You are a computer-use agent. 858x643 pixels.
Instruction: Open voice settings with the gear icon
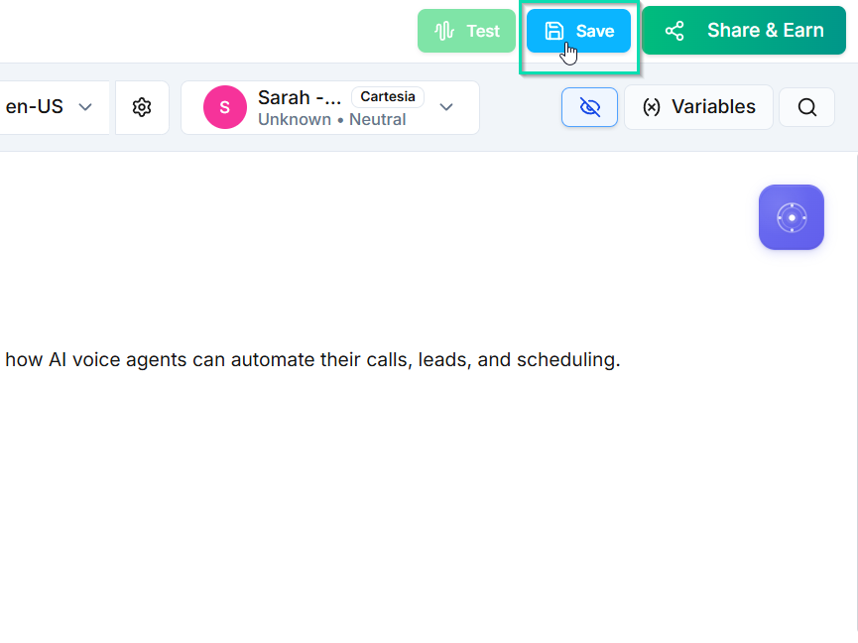coord(142,107)
